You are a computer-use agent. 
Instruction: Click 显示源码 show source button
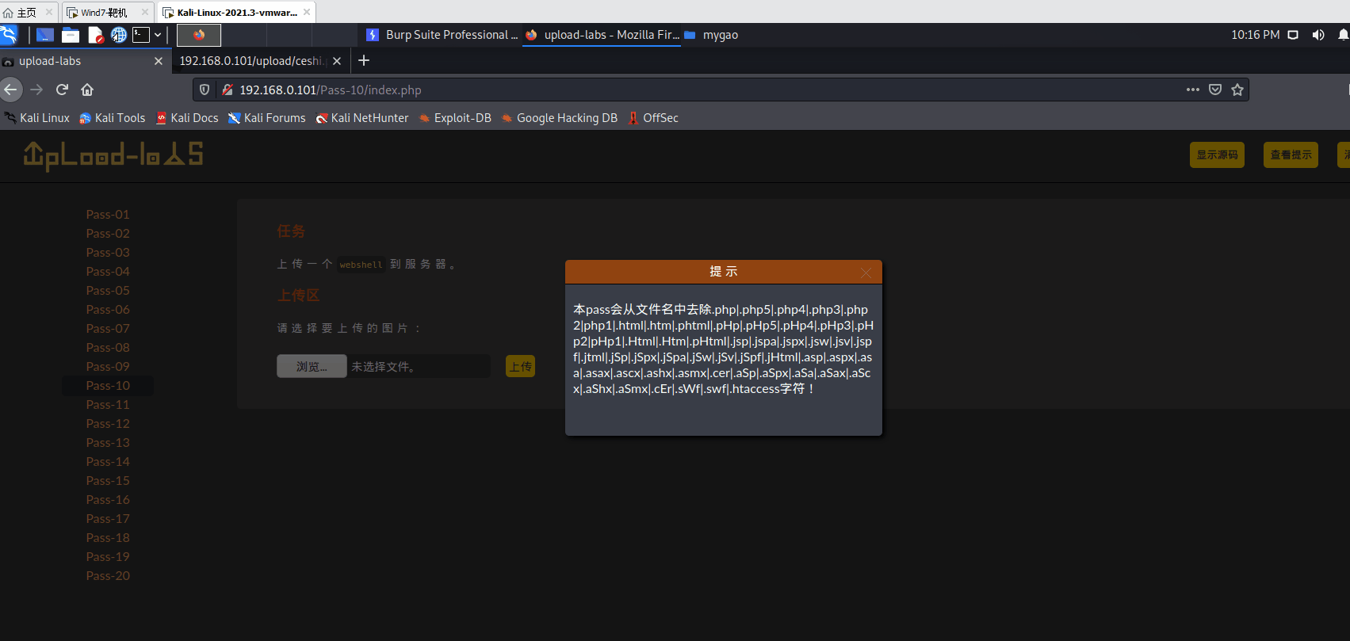pos(1217,155)
